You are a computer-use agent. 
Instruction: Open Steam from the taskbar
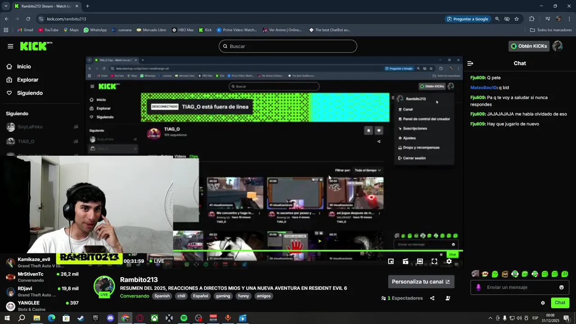coord(81,318)
